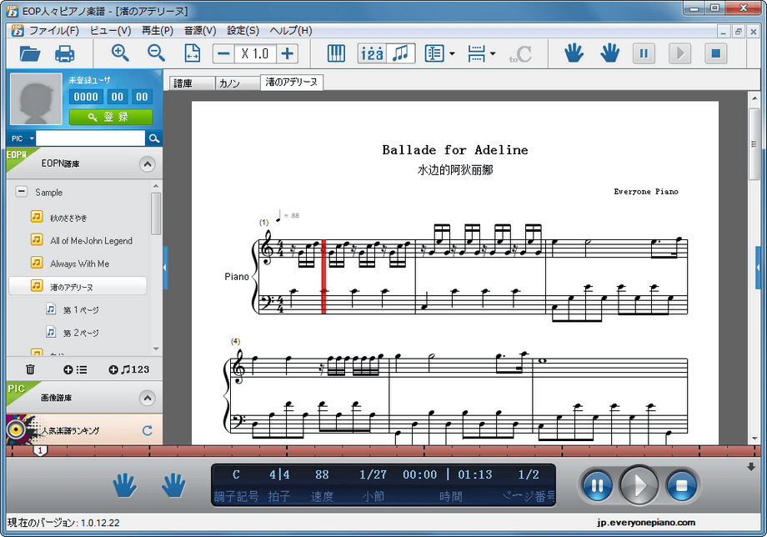Image resolution: width=767 pixels, height=537 pixels.
Task: Fit the page to window width
Action: 193,53
